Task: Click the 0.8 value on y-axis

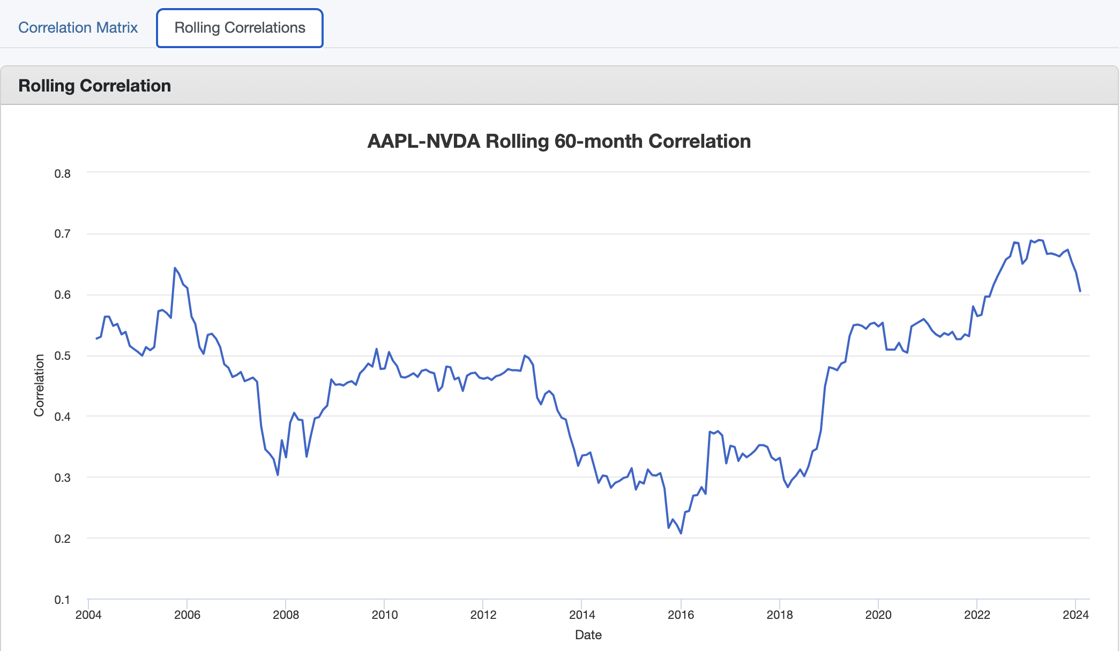Action: coord(62,173)
